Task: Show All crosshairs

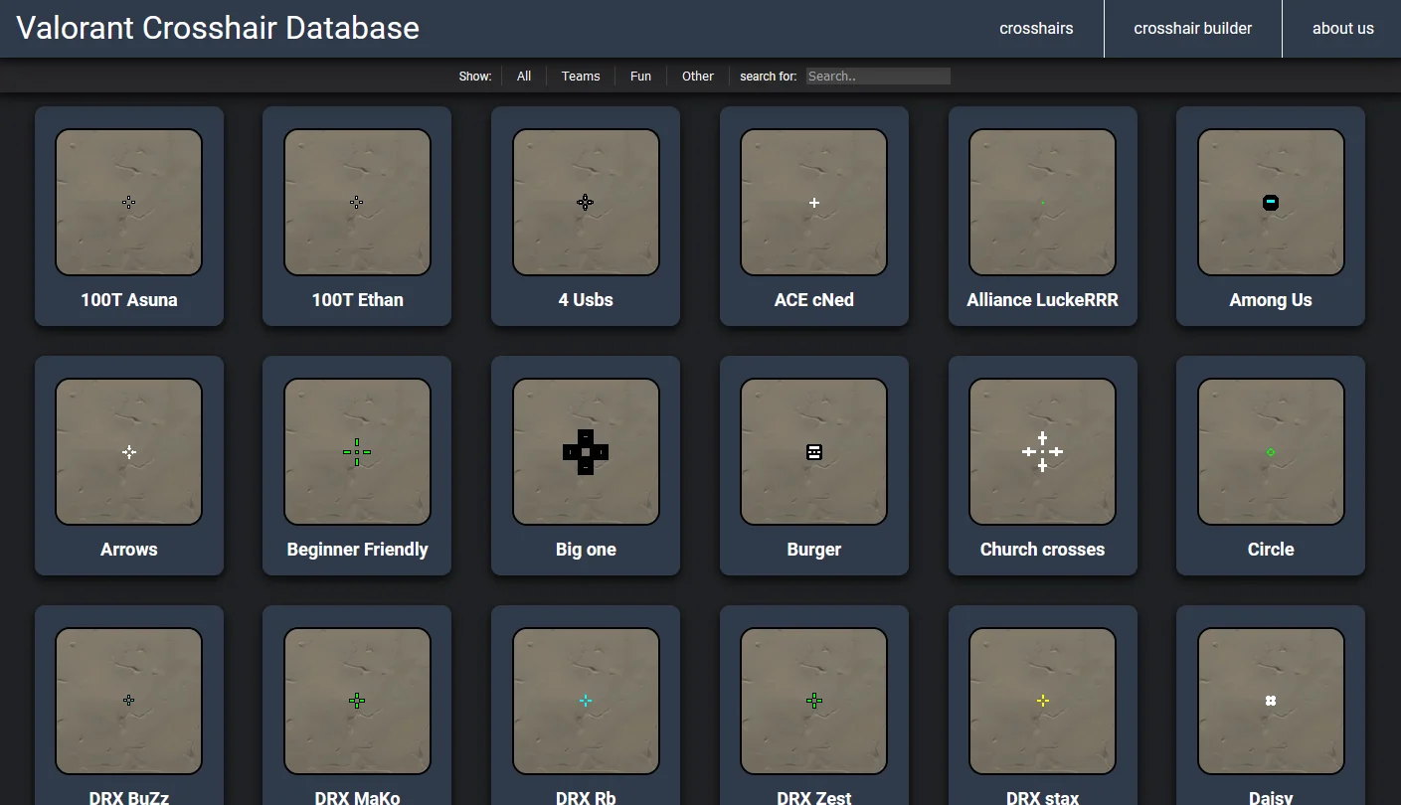Action: (523, 76)
